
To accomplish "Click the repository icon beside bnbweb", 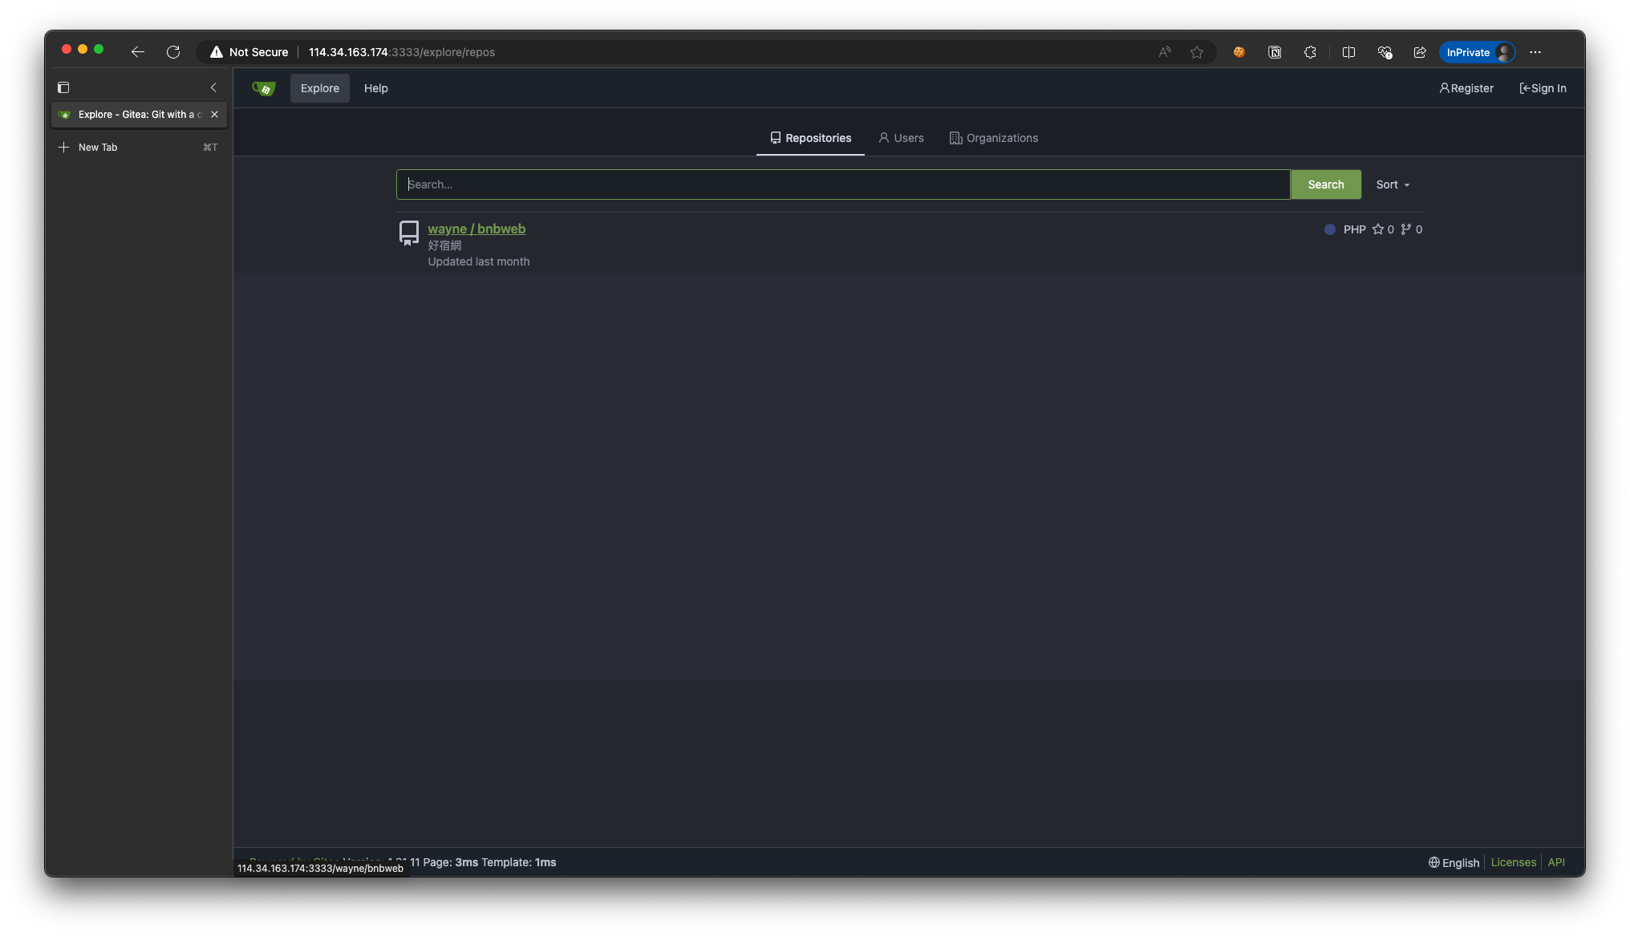I will click(x=409, y=233).
